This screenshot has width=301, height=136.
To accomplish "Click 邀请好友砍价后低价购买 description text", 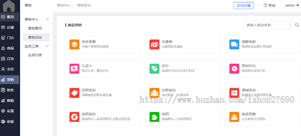I will click(178, 71).
